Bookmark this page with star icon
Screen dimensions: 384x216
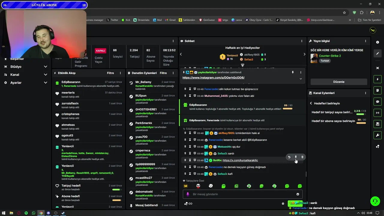(344, 12)
